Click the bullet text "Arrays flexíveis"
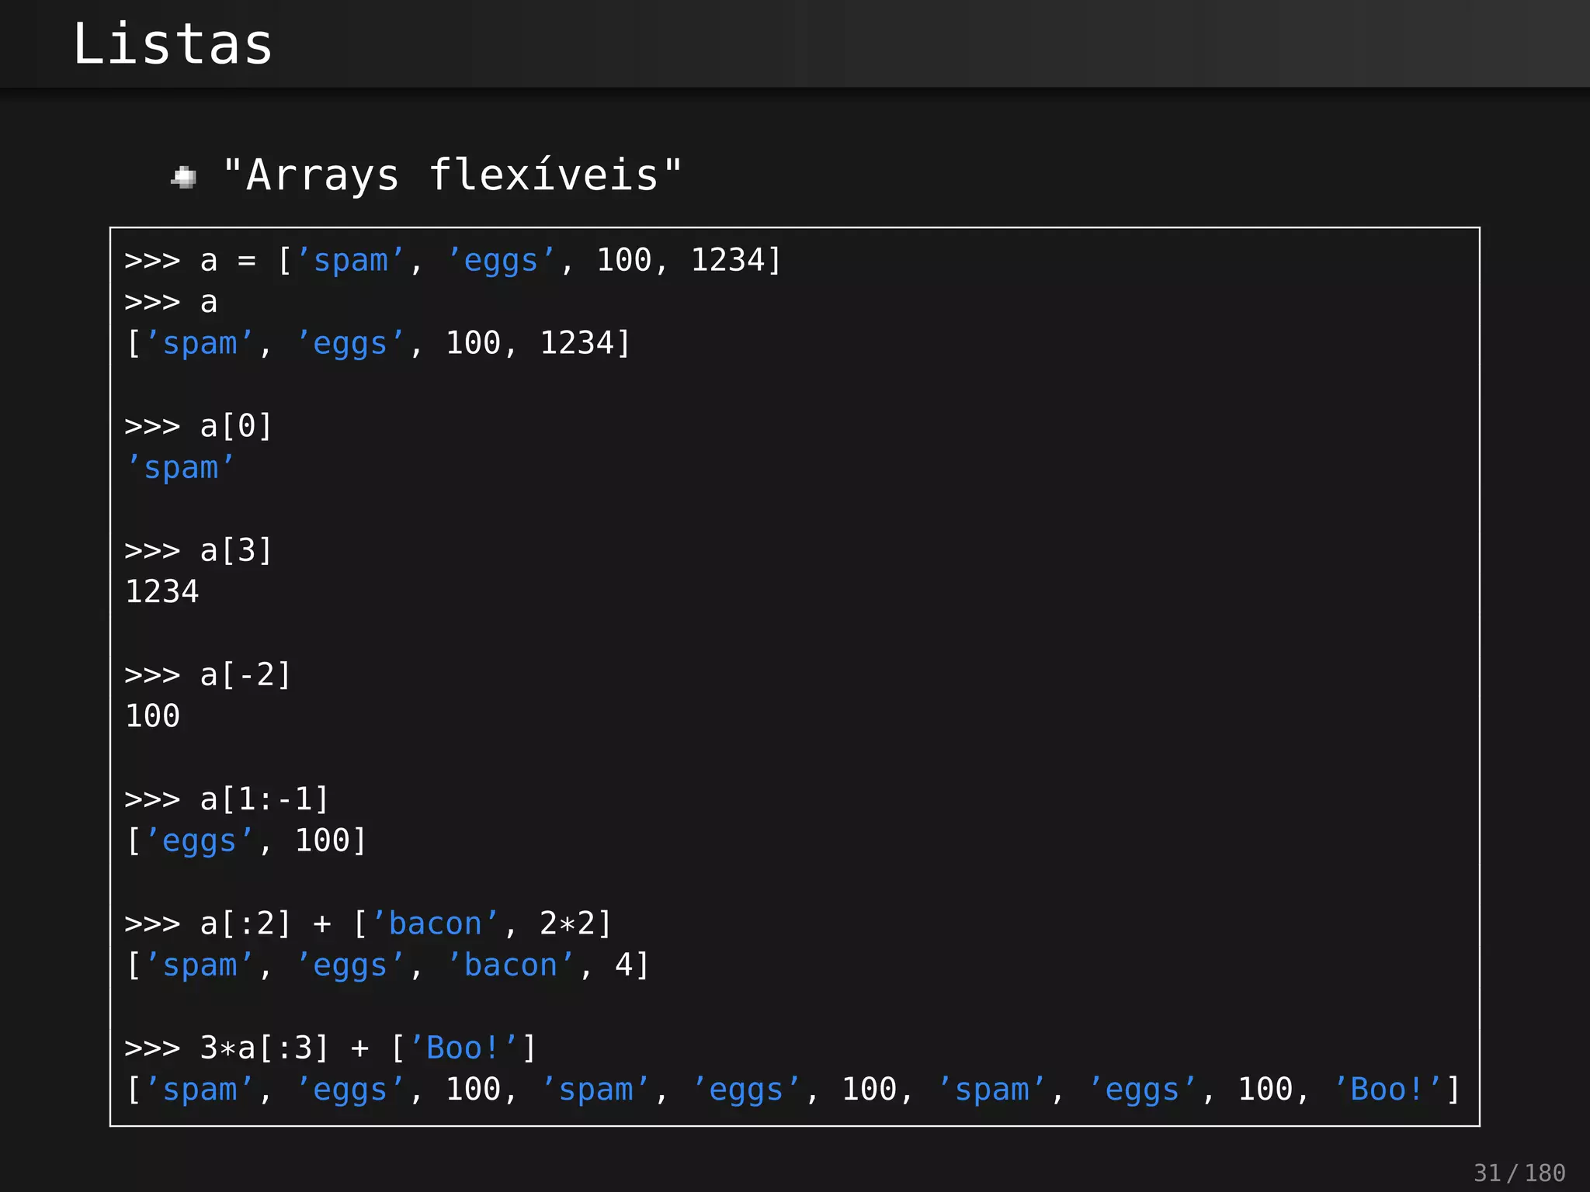1590x1192 pixels. 453,175
